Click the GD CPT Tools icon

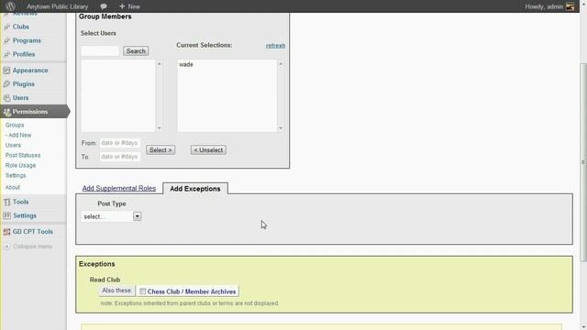[6, 232]
